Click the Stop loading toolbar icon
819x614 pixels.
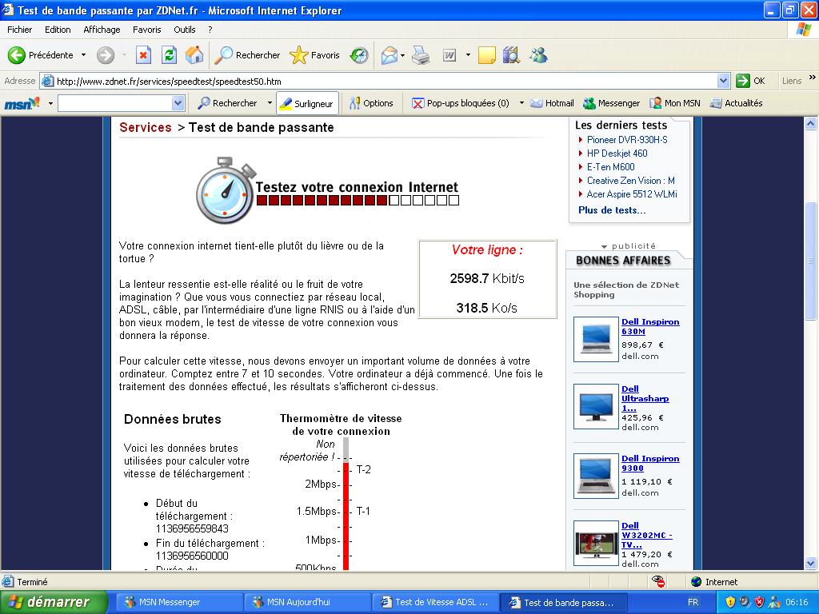[143, 55]
